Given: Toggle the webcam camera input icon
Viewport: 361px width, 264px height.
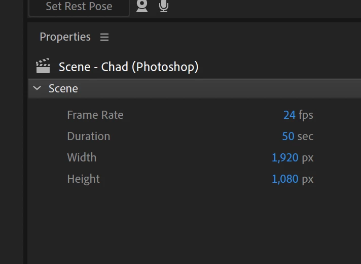Looking at the screenshot, I should [142, 6].
